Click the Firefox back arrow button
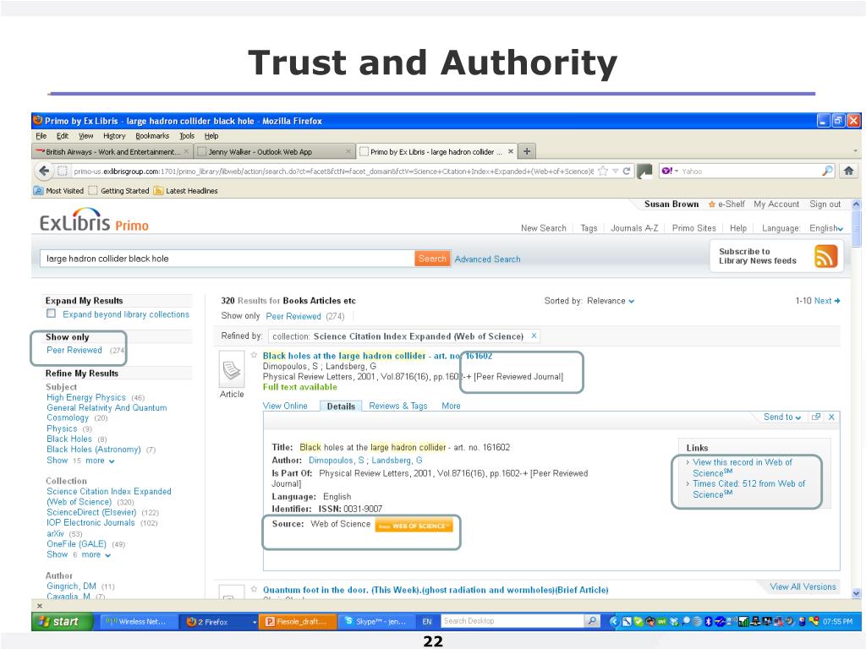Image resolution: width=866 pixels, height=649 pixels. pos(44,171)
